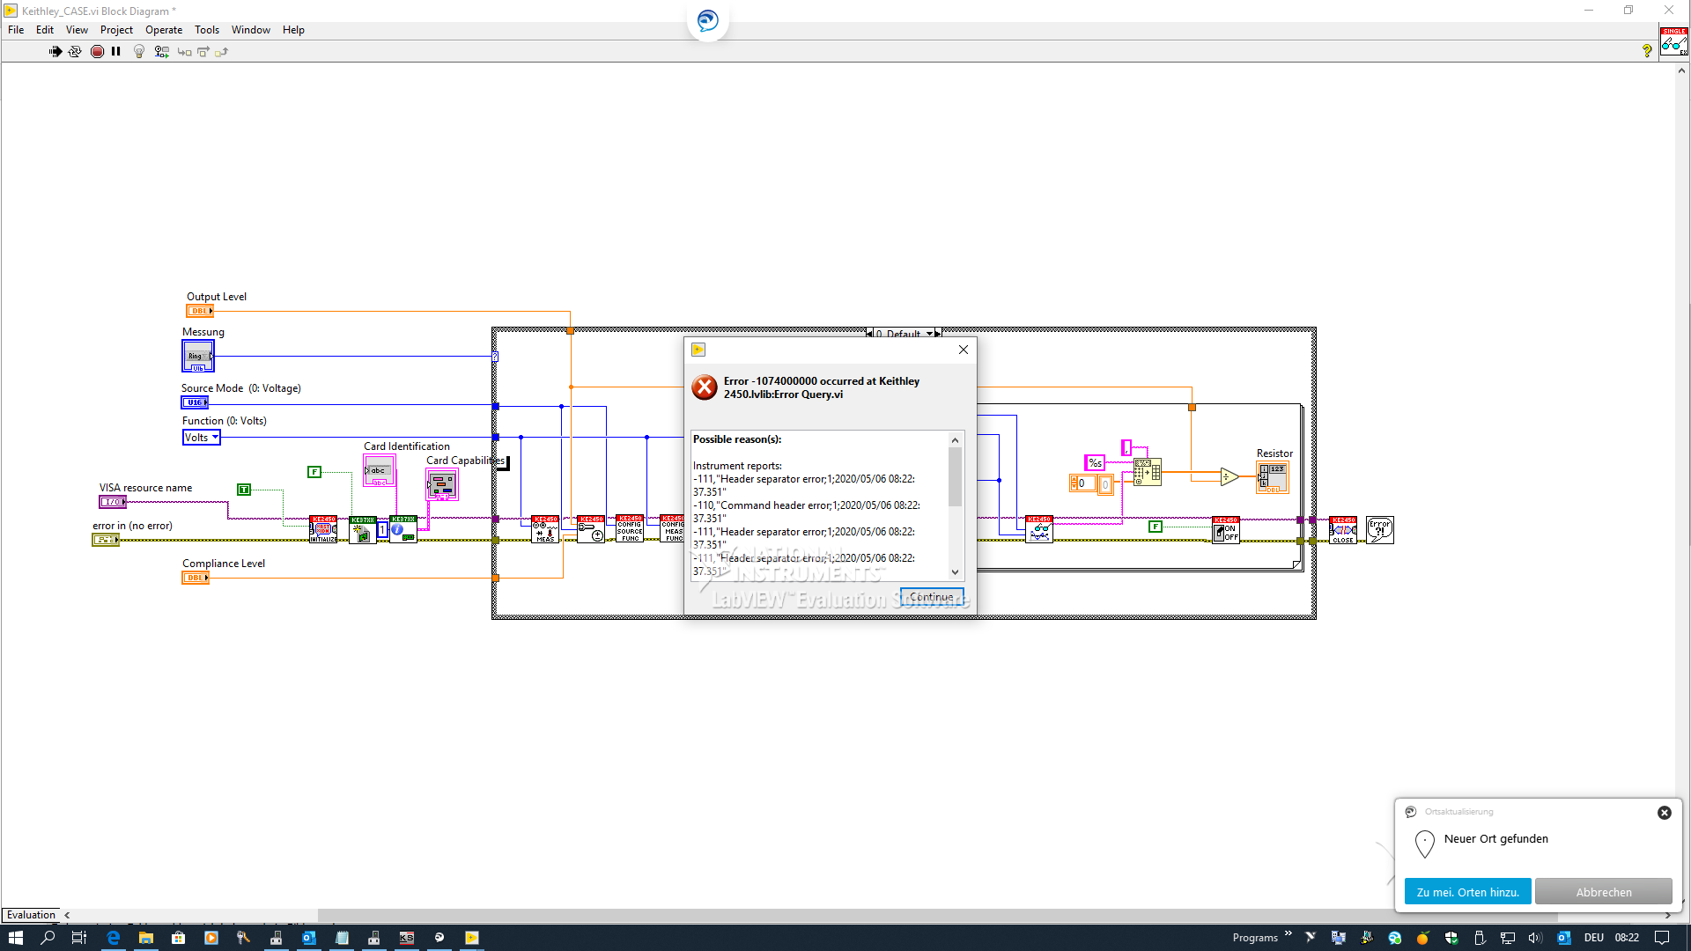Open the Context Help question mark

click(1646, 51)
